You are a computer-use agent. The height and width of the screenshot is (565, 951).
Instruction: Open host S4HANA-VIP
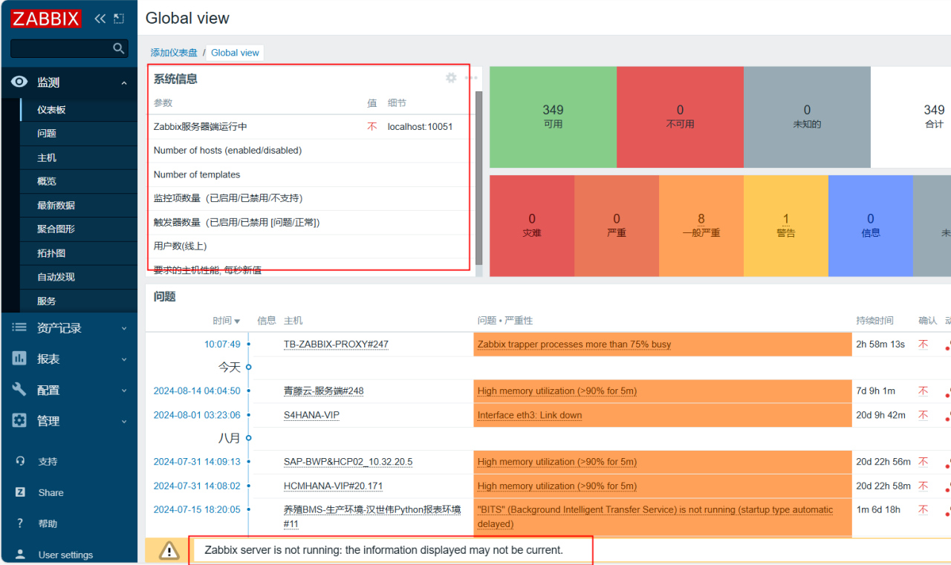point(311,415)
